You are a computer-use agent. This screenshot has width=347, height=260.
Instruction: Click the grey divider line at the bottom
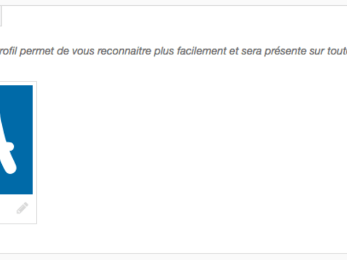[173, 253]
